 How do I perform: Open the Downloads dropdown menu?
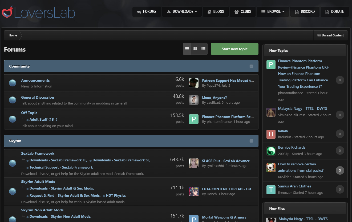pos(182,12)
